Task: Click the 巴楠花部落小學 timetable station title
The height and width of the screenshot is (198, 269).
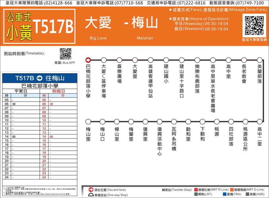Action: (x=40, y=86)
